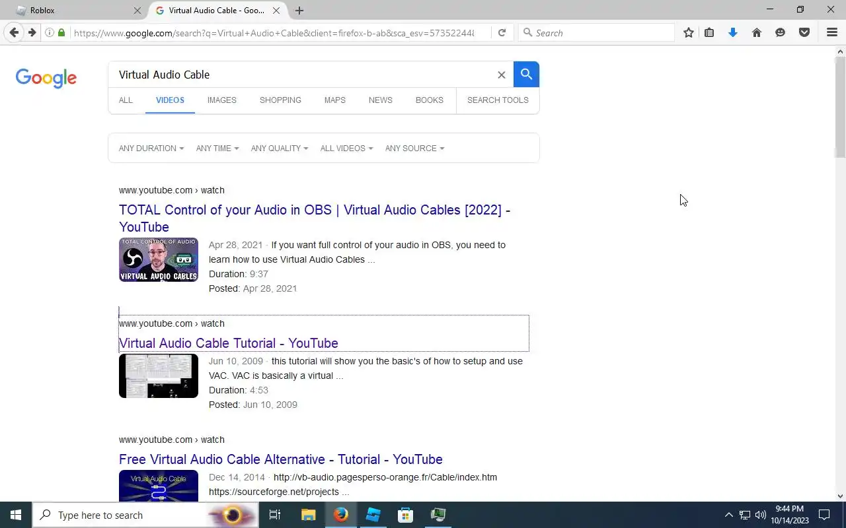
Task: Open TOTAL Control of your Audio in OBS link
Action: pos(315,218)
